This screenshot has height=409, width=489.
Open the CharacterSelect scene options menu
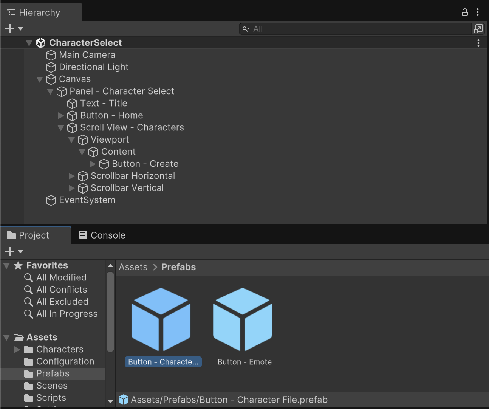[478, 43]
